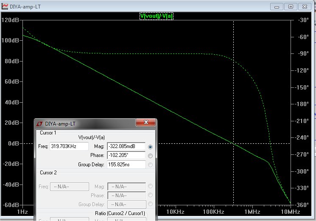Click the cursor crosshair intersection at 0dB
Image resolution: width=316 pixels, height=221 pixels.
point(234,143)
